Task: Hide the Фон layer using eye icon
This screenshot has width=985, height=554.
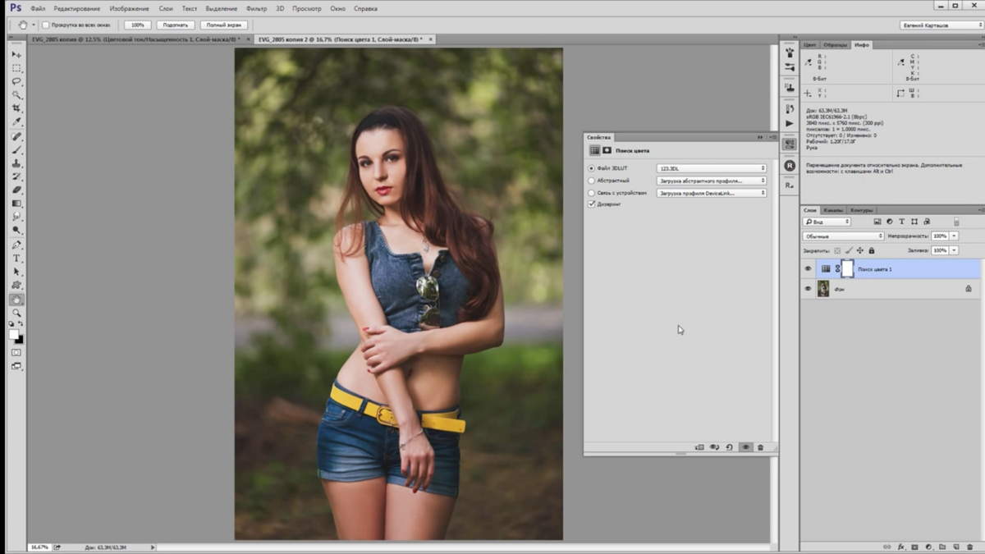Action: click(x=808, y=289)
